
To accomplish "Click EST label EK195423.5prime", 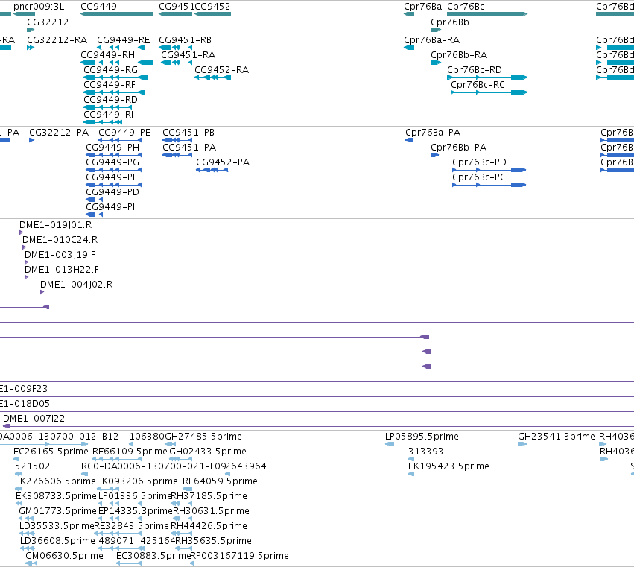I will tap(448, 466).
